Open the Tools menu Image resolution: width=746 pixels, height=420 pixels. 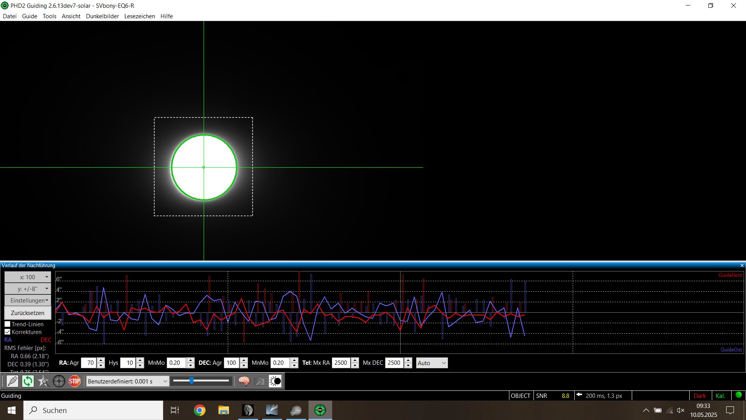[49, 16]
